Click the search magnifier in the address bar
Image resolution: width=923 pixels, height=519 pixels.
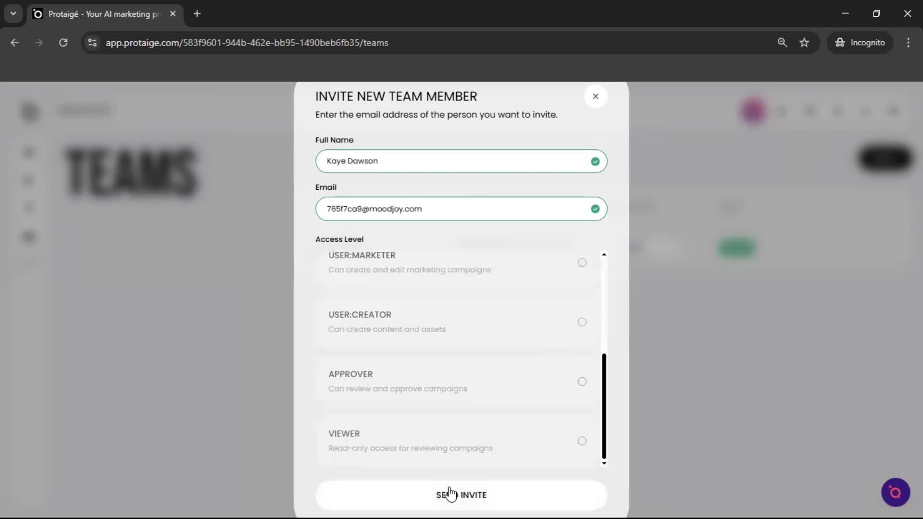coord(783,43)
